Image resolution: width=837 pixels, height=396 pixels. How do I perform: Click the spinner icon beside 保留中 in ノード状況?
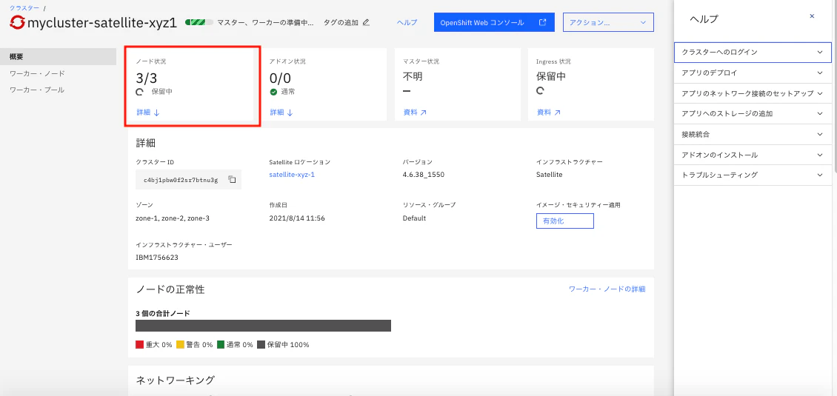(140, 92)
